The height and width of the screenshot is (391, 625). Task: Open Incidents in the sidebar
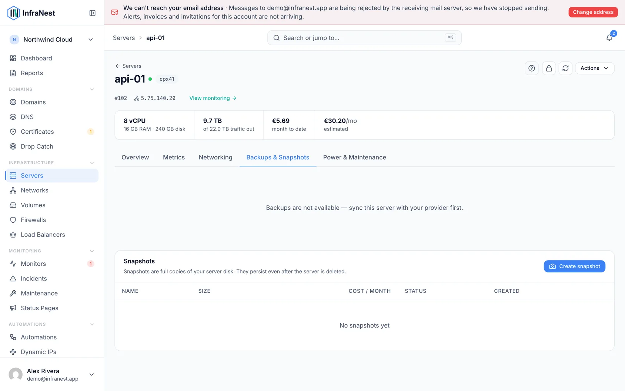[x=52, y=278]
